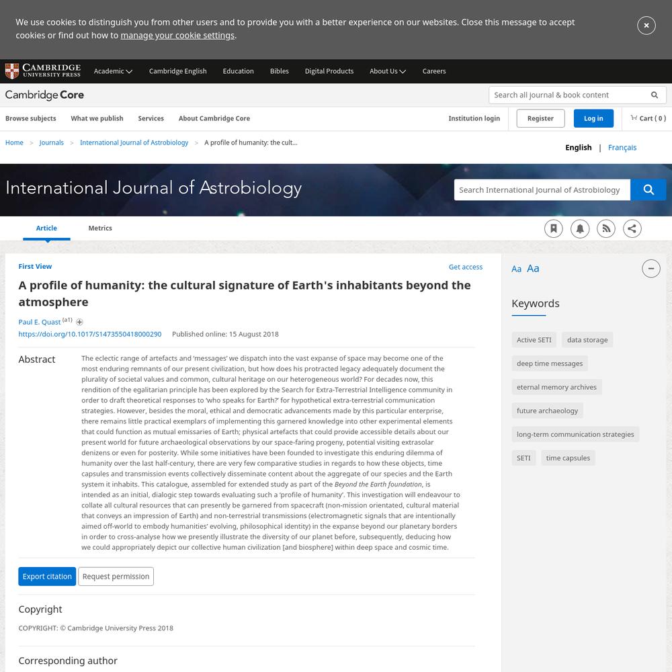The height and width of the screenshot is (672, 672).
Task: Click the search all journal content field
Action: click(568, 95)
